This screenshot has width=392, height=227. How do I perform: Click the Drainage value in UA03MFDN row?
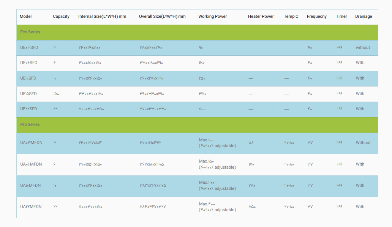363,143
